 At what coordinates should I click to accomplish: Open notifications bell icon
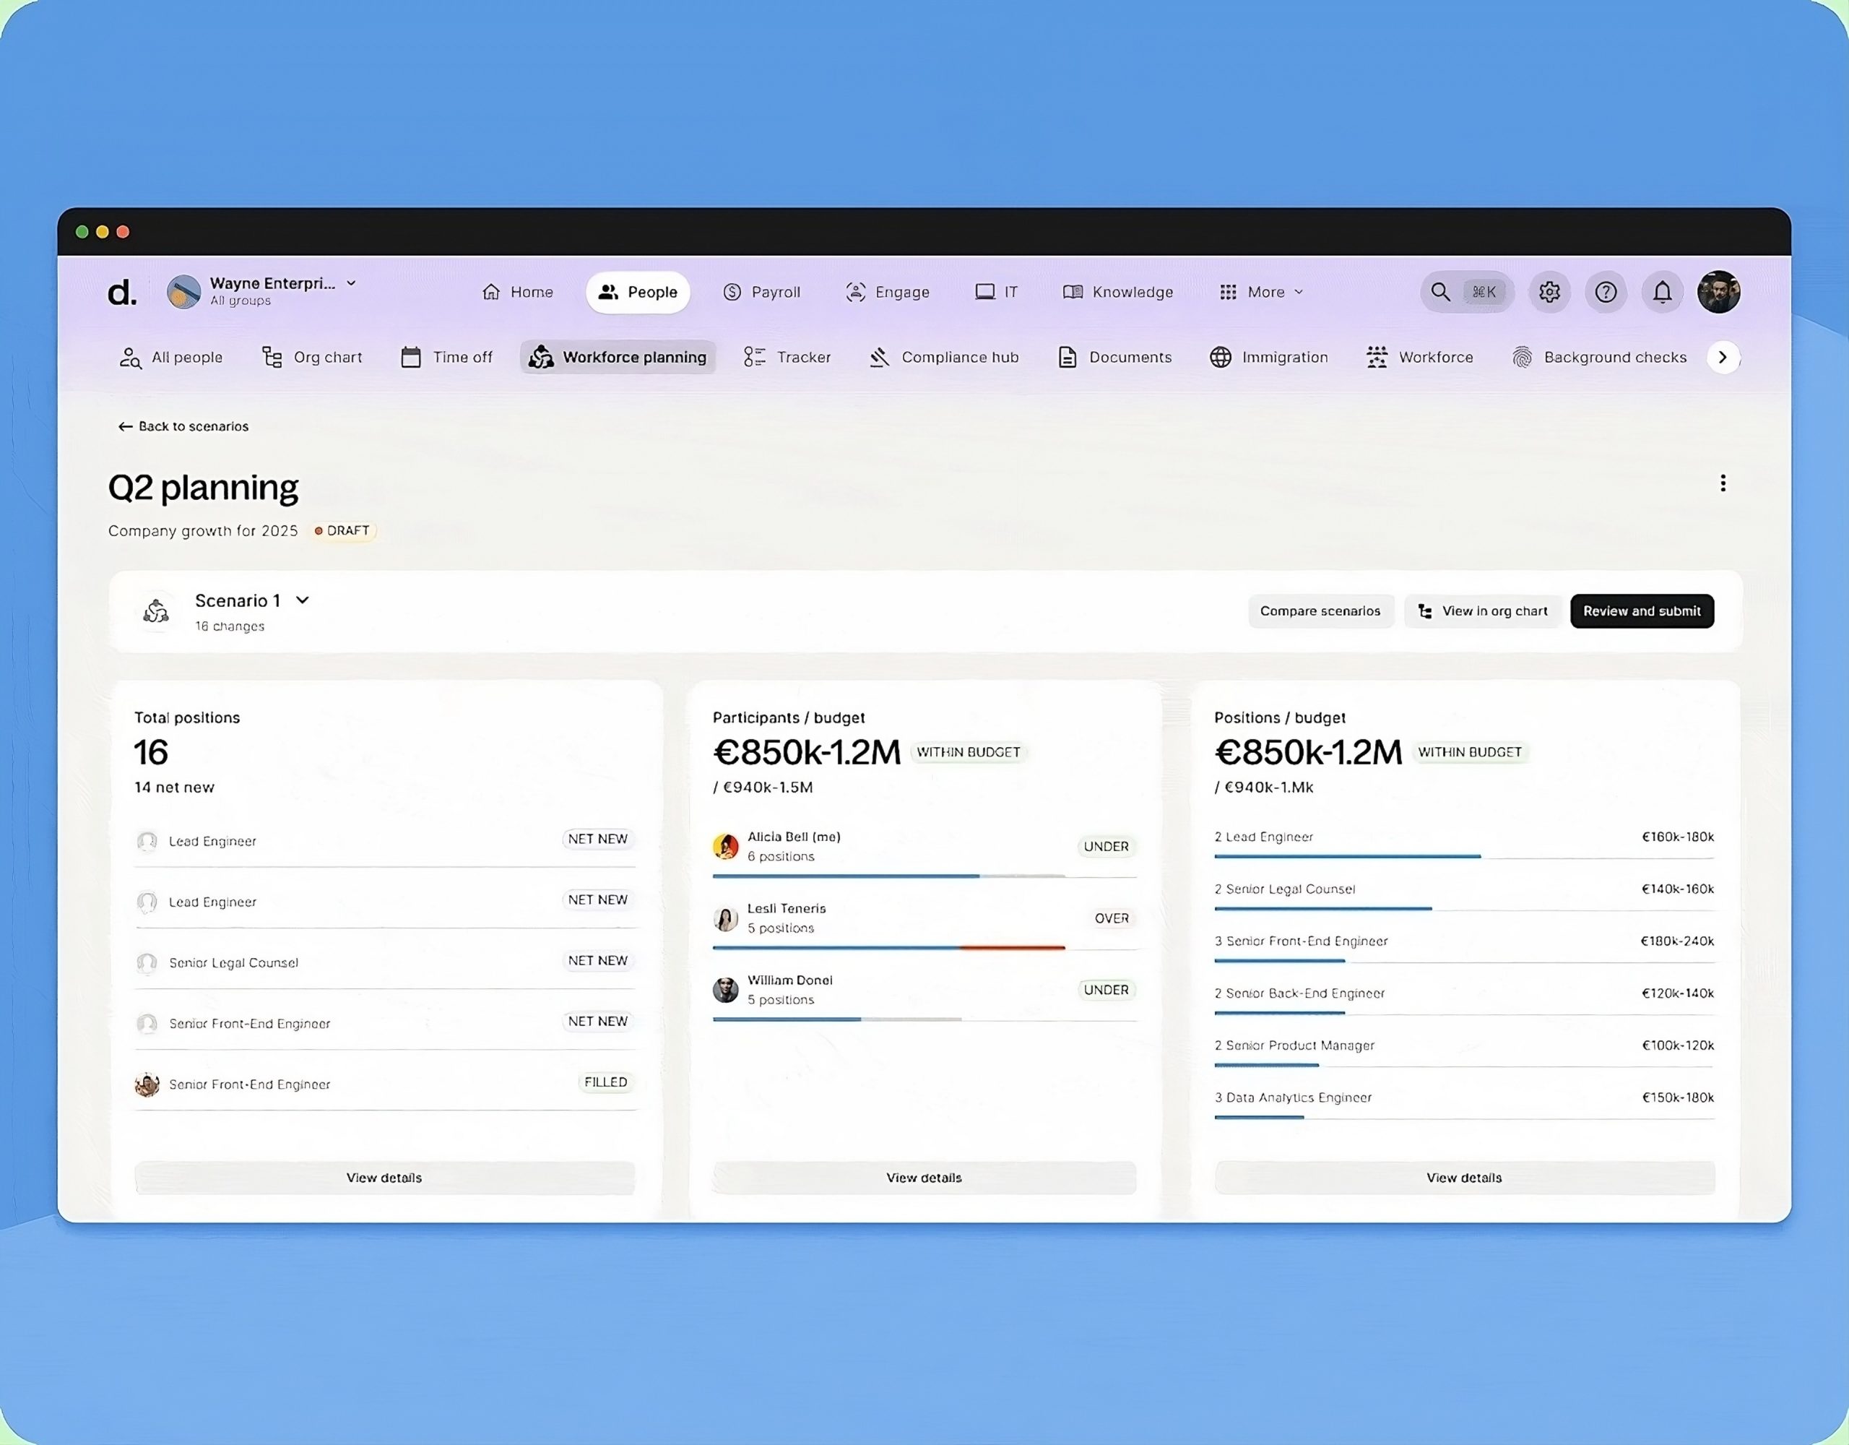pos(1662,292)
